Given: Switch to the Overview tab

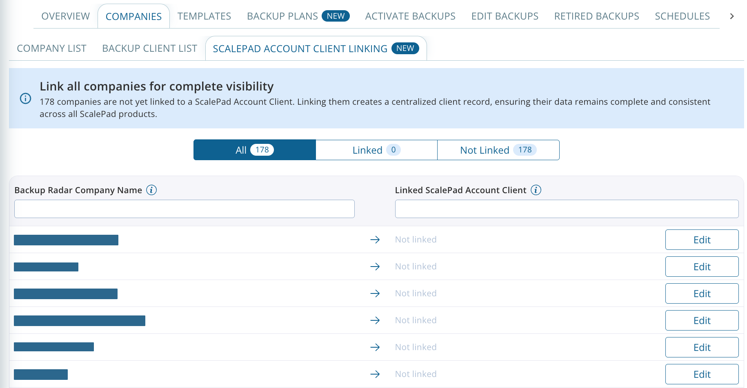Looking at the screenshot, I should pyautogui.click(x=65, y=16).
